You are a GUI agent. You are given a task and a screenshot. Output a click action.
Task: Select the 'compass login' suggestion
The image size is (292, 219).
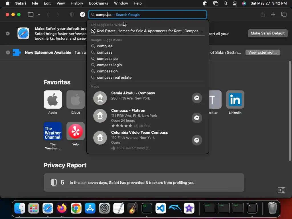(148, 65)
